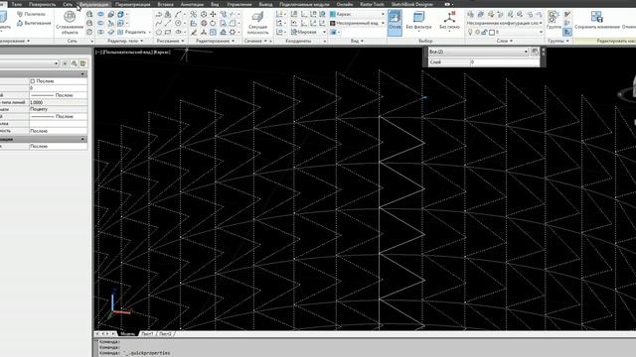Click the Move tool icon in Редактирование
The height and width of the screenshot is (357, 636).
click(x=213, y=14)
